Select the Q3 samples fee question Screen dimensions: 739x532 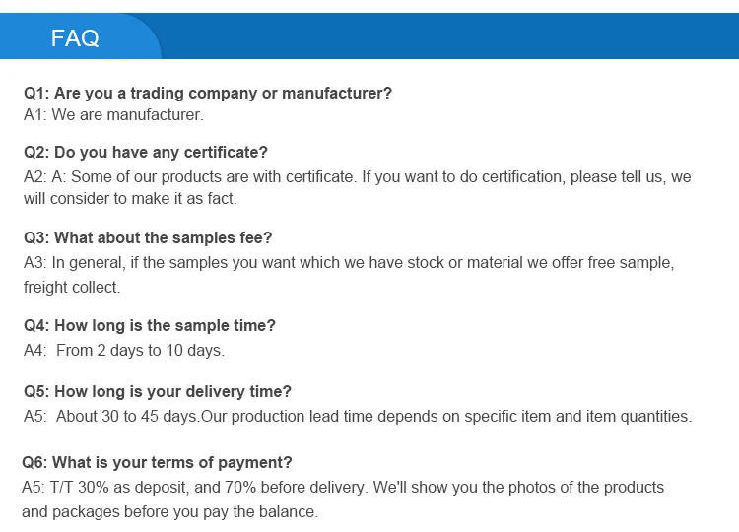tap(148, 238)
